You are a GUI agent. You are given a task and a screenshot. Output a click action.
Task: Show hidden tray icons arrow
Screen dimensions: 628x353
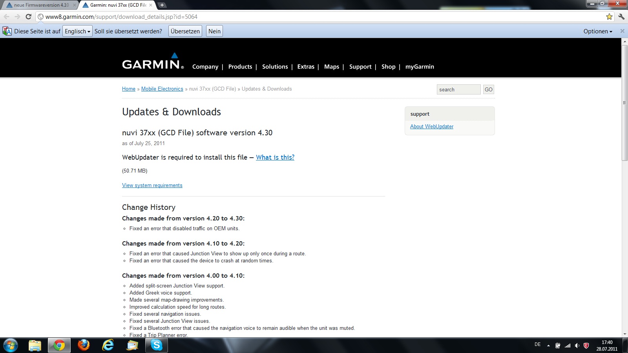click(548, 346)
